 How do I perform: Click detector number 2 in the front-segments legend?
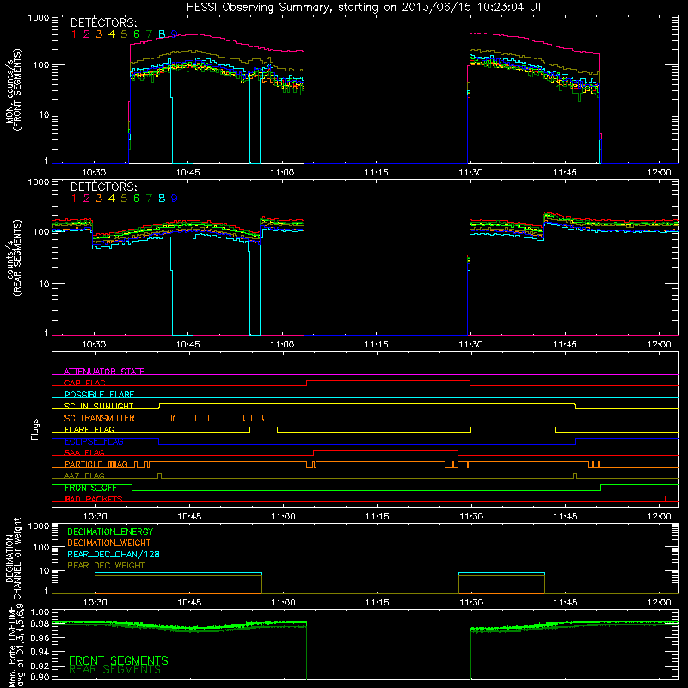click(x=87, y=34)
